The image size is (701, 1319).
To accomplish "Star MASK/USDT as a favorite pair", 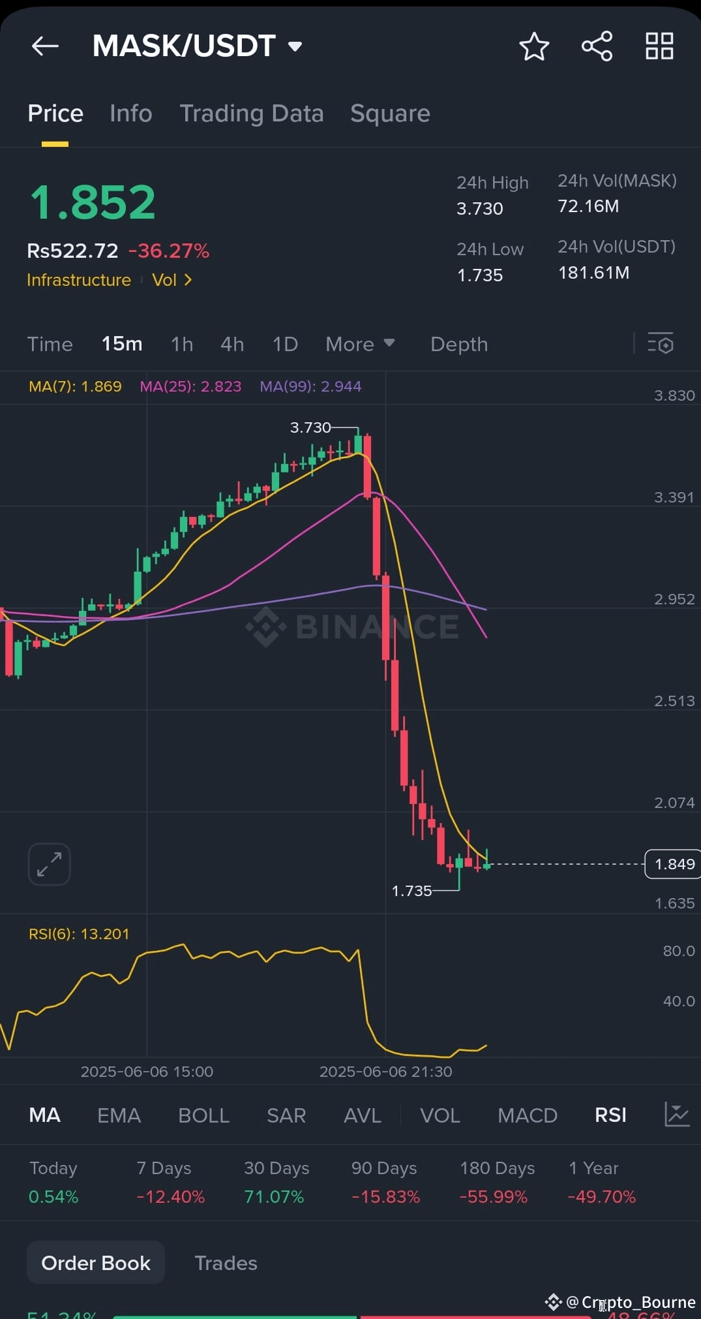I will [533, 46].
